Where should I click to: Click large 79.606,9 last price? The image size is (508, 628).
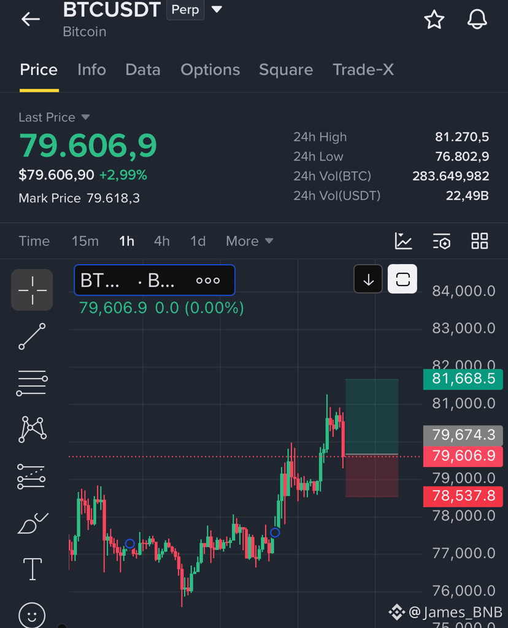(88, 145)
